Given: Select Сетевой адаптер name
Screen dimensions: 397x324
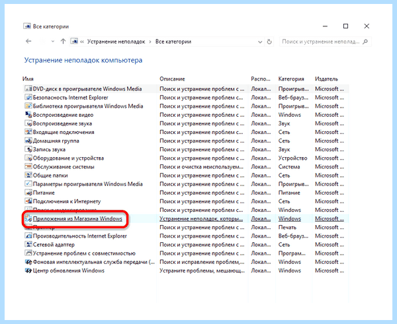Looking at the screenshot, I should click(54, 244).
